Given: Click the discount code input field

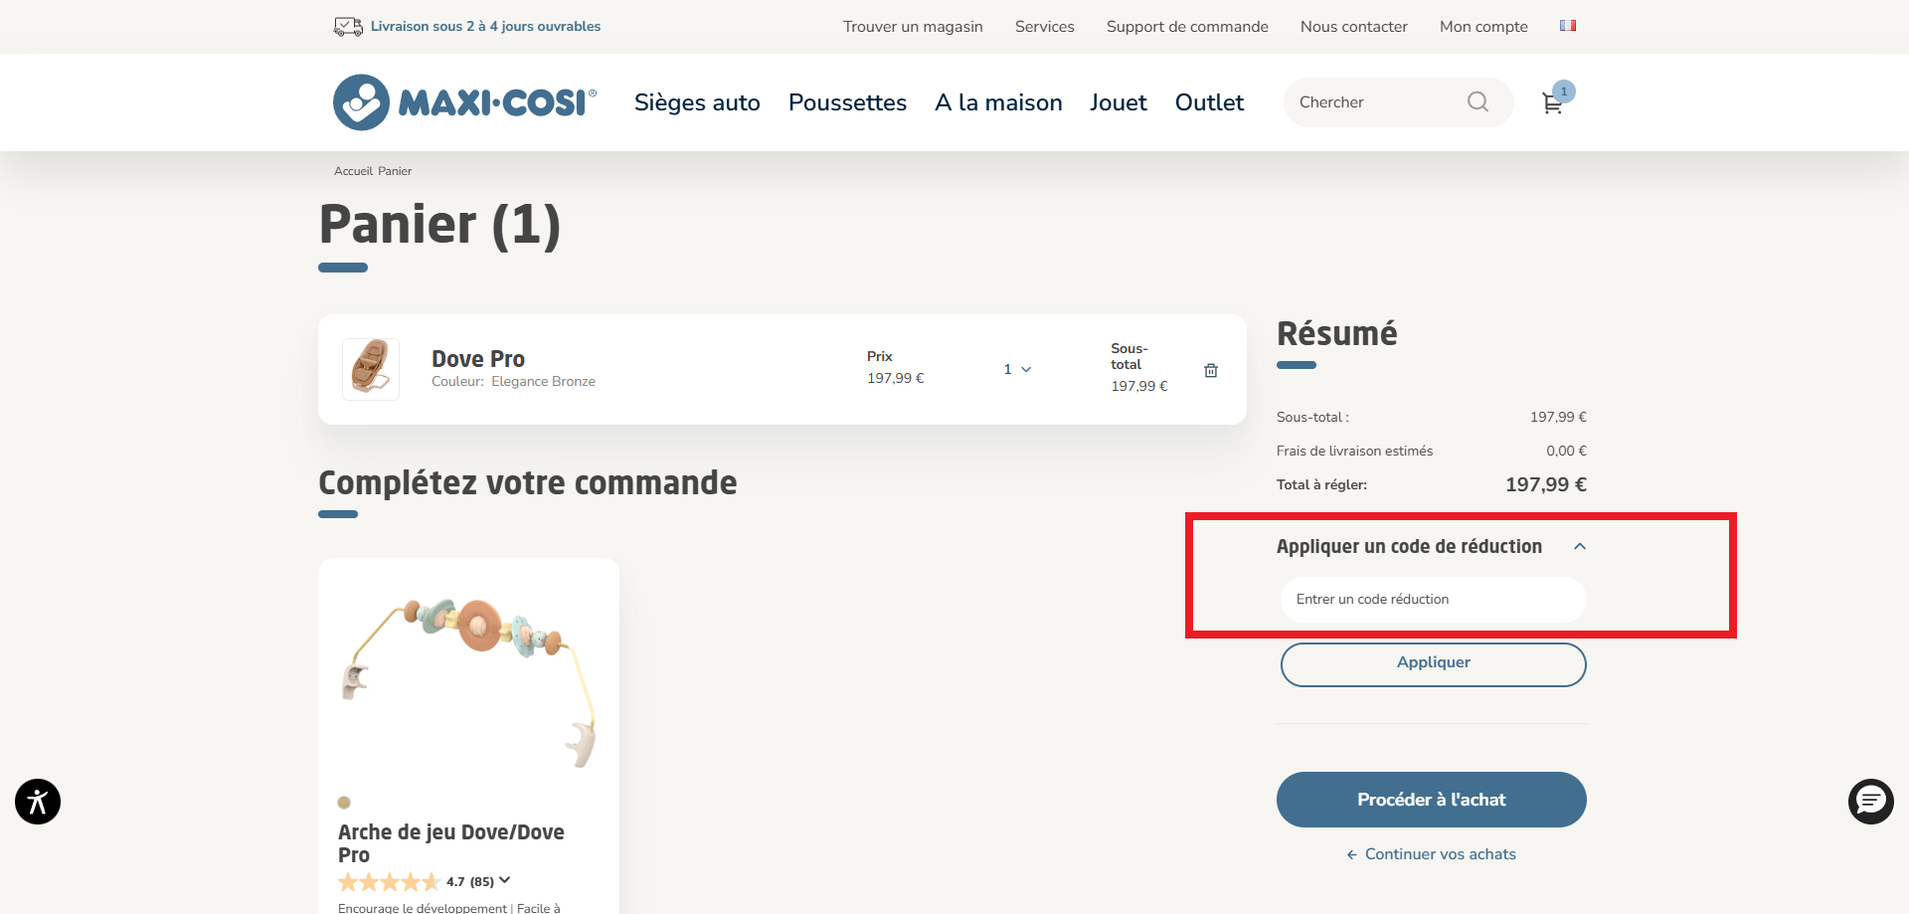Looking at the screenshot, I should click(1433, 600).
